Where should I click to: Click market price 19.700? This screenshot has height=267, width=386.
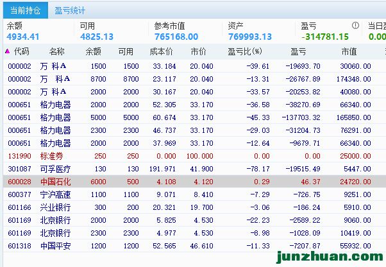pyautogui.click(x=201, y=207)
